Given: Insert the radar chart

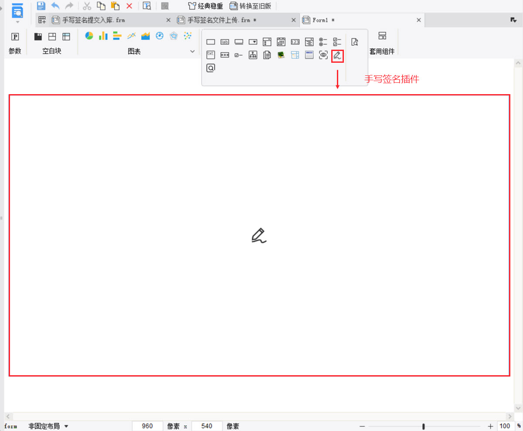Looking at the screenshot, I should [174, 36].
